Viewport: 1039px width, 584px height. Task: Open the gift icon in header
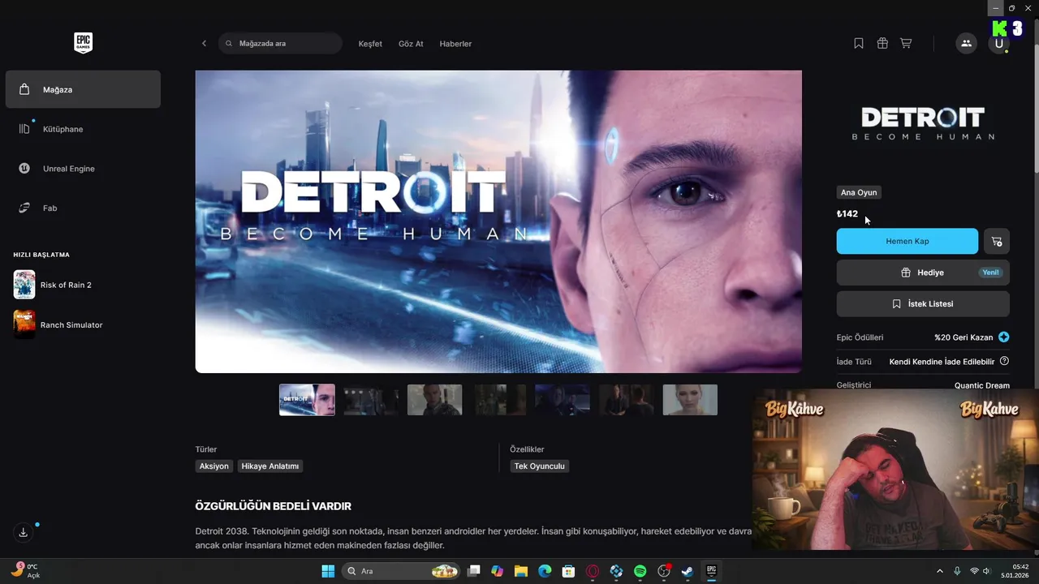(x=882, y=43)
